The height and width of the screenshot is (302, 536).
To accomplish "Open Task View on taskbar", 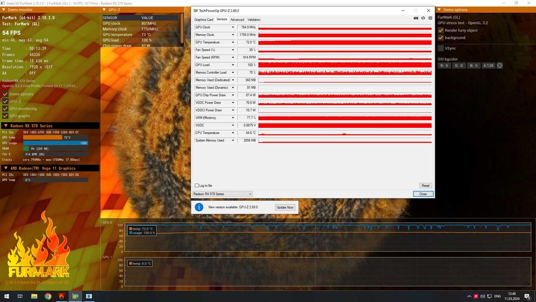I will click(20, 296).
